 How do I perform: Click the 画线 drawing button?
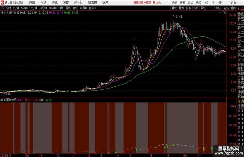pos(203,8)
